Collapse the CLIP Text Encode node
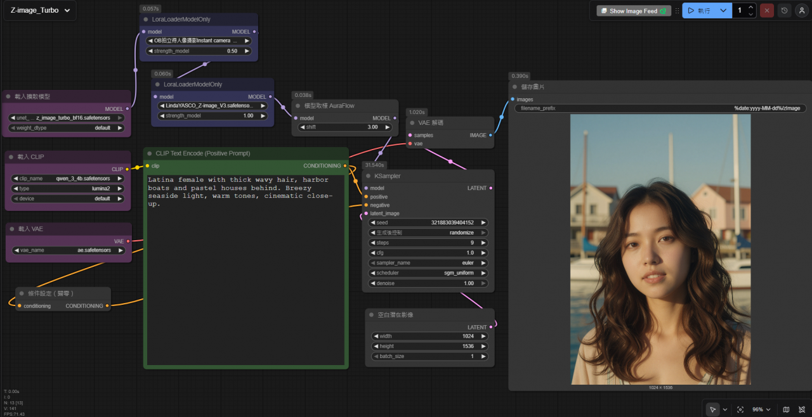This screenshot has height=417, width=812. point(149,153)
